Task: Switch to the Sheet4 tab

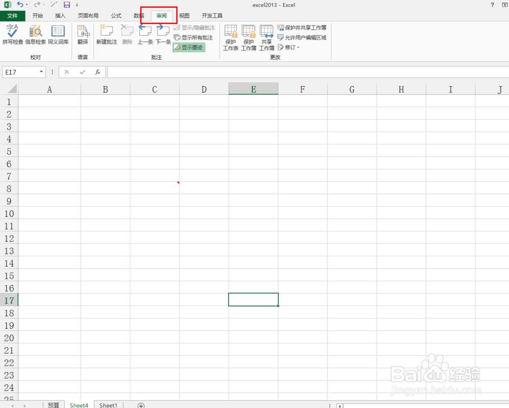Action: 79,405
